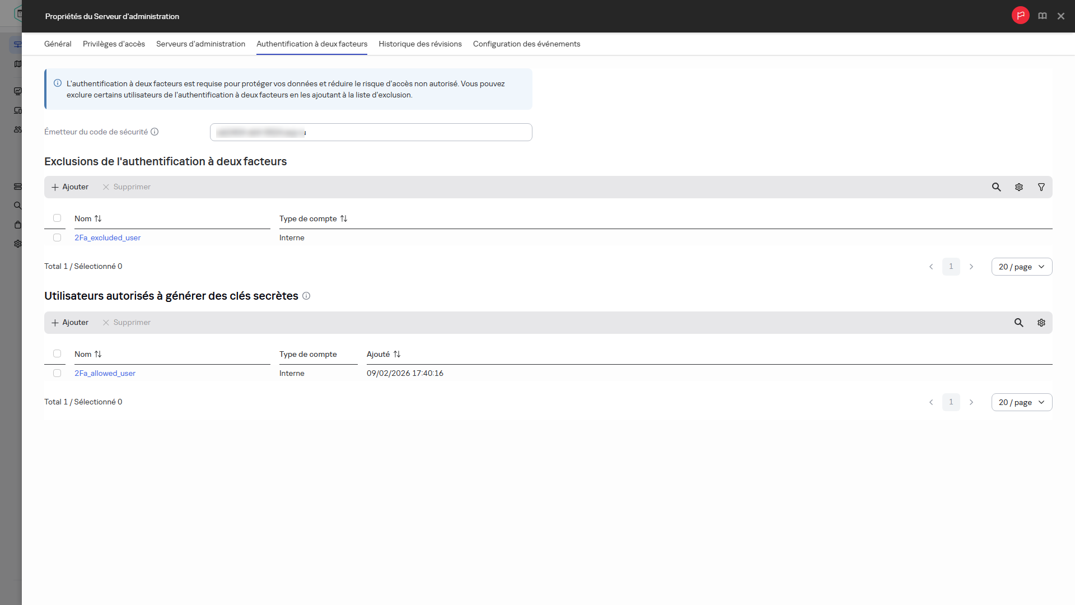Open column settings gear for exclusions table
Screen dimensions: 1075x605
(1018, 187)
